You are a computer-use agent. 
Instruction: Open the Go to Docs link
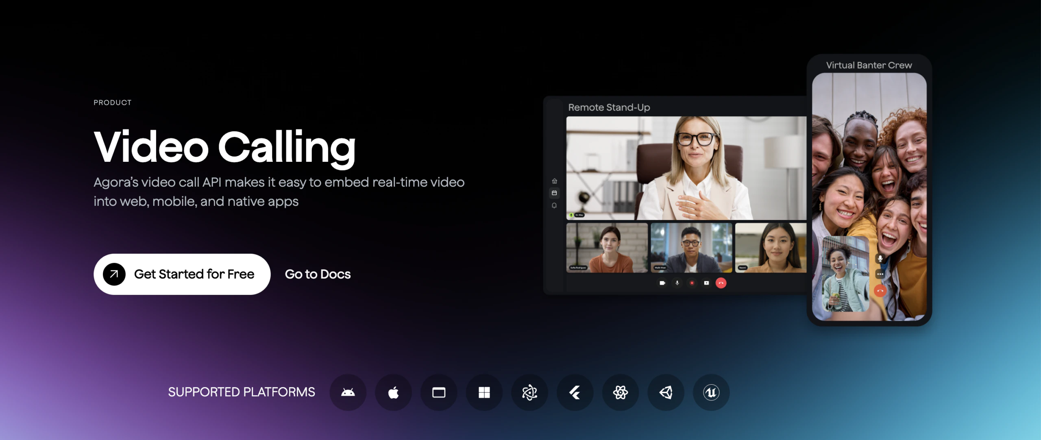click(x=318, y=274)
